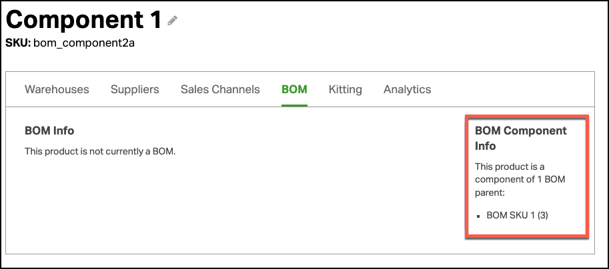Click the green underline beneath BOM tab
The image size is (609, 269).
point(294,105)
